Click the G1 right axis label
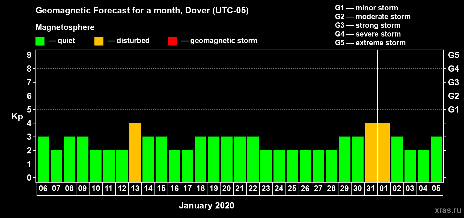 [x=454, y=110]
